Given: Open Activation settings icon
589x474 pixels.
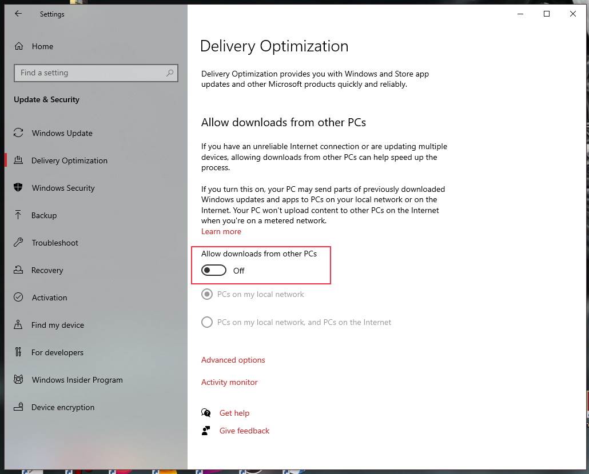Looking at the screenshot, I should coord(19,298).
